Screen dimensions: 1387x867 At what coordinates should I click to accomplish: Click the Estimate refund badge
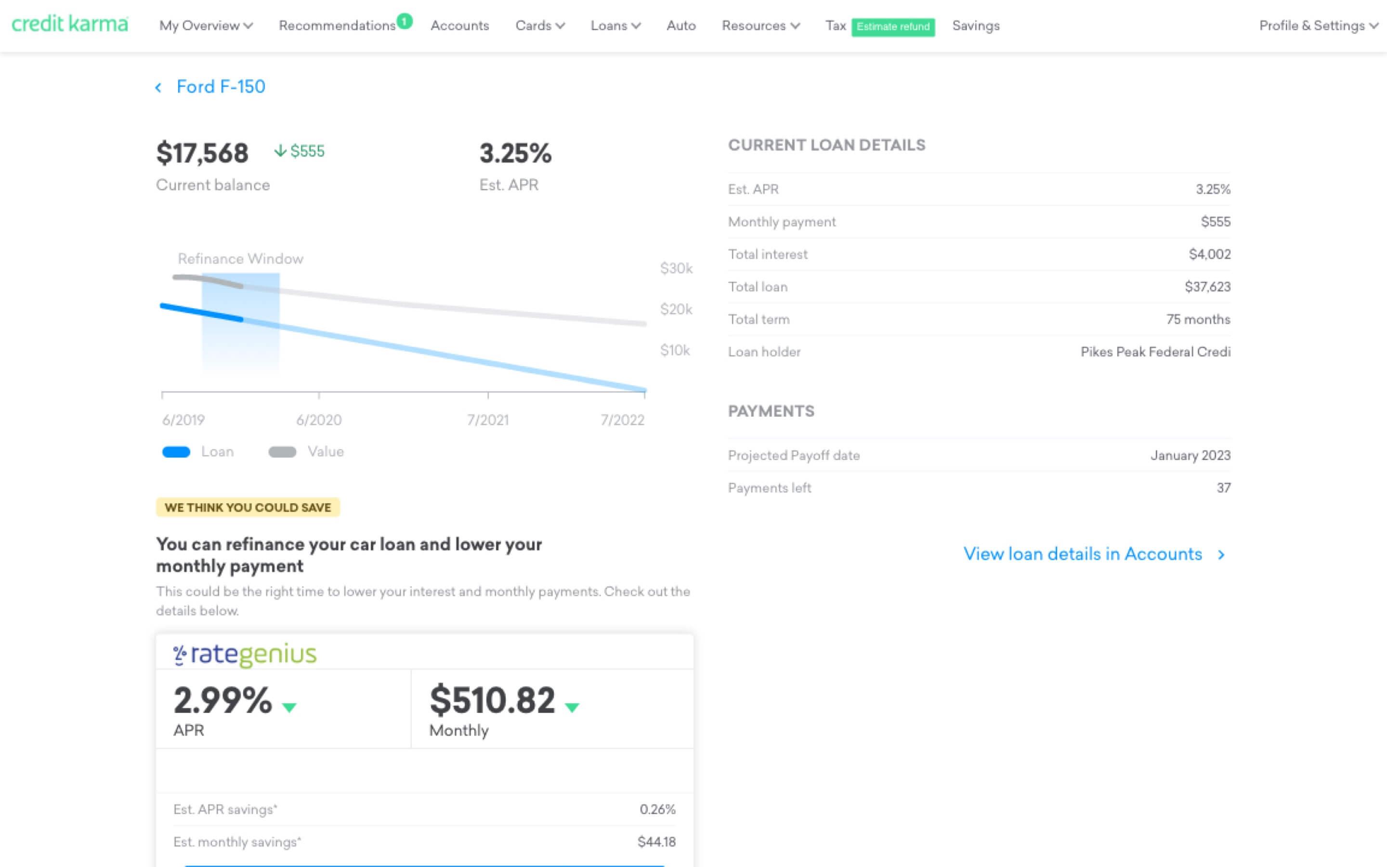pos(893,27)
